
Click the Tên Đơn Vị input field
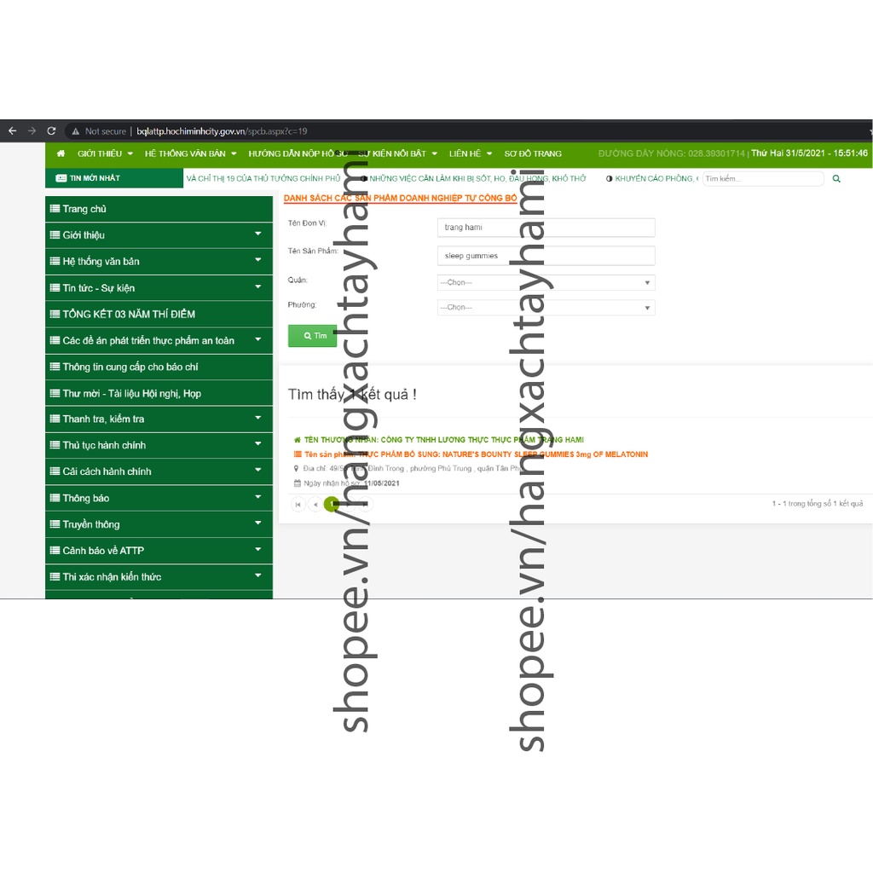[x=546, y=228]
